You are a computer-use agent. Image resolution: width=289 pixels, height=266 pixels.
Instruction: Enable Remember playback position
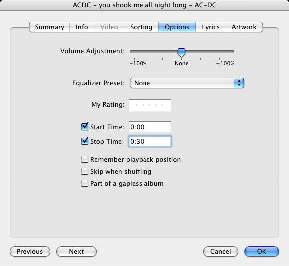tap(85, 159)
